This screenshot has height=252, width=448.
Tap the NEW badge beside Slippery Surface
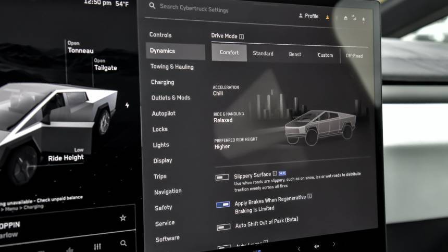pyautogui.click(x=282, y=173)
